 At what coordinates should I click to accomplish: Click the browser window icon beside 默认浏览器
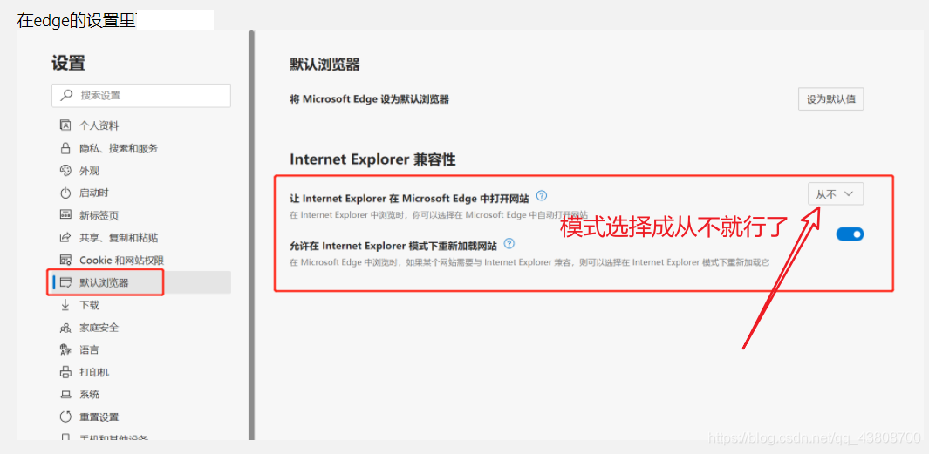point(65,282)
